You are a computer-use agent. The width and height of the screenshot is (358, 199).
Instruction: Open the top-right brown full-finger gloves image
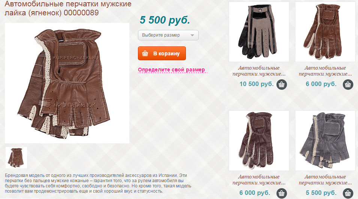point(325,32)
